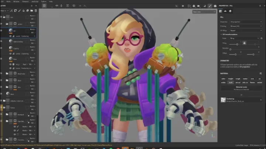The image size is (266, 149).
Task: Toggle visibility of the Jacket folder layer
Action: pyautogui.click(x=2, y=23)
